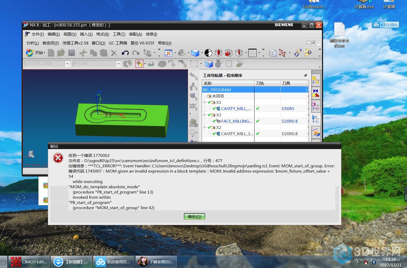The image size is (407, 268).
Task: Collapse the X1 program group
Action: point(205,102)
